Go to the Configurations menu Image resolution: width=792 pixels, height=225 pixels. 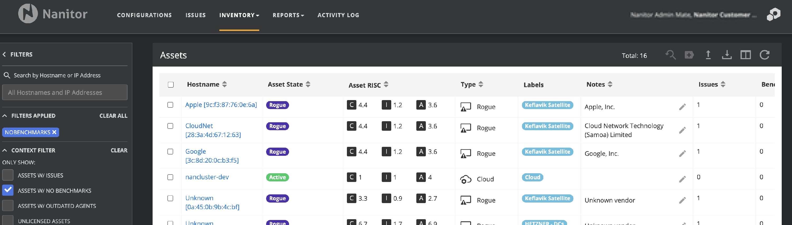pos(144,15)
